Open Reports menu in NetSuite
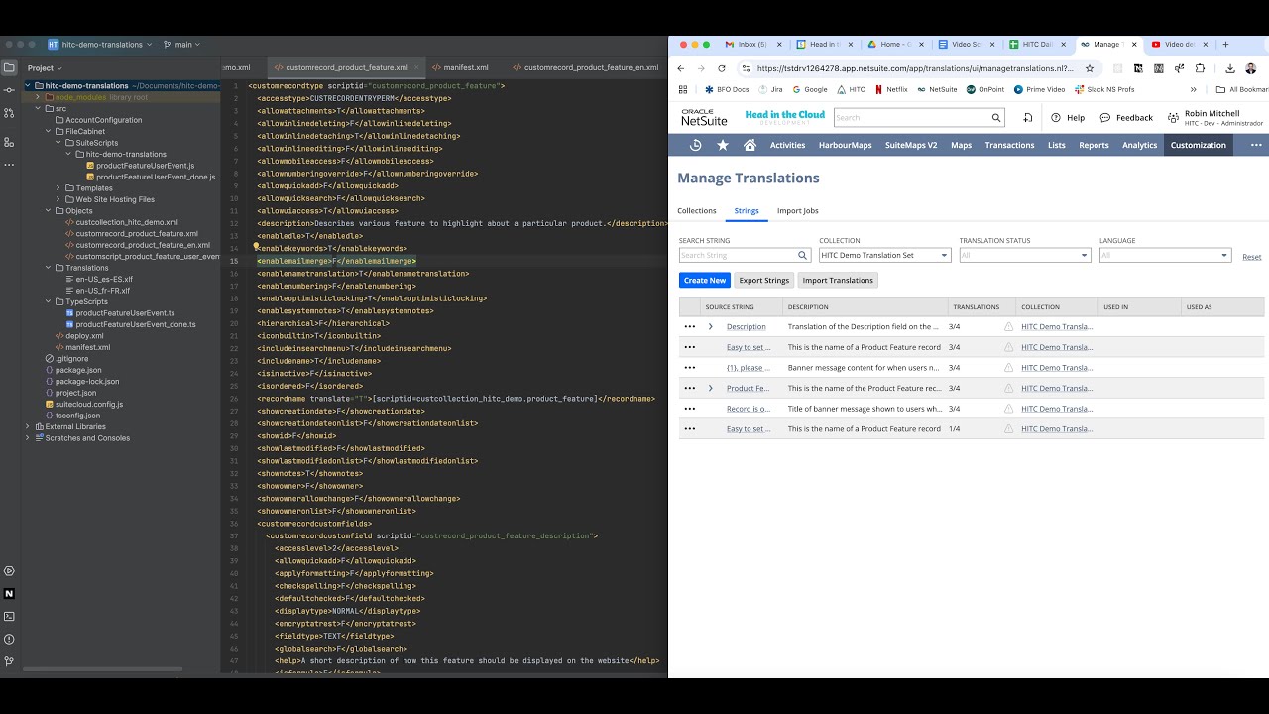Image resolution: width=1269 pixels, height=714 pixels. coord(1094,145)
